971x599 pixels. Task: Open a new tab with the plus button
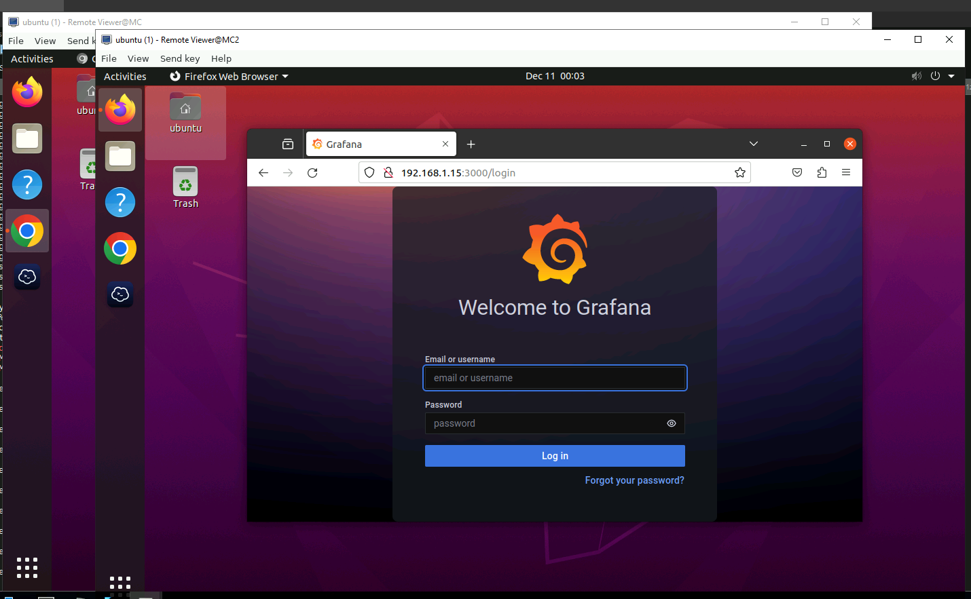(471, 144)
